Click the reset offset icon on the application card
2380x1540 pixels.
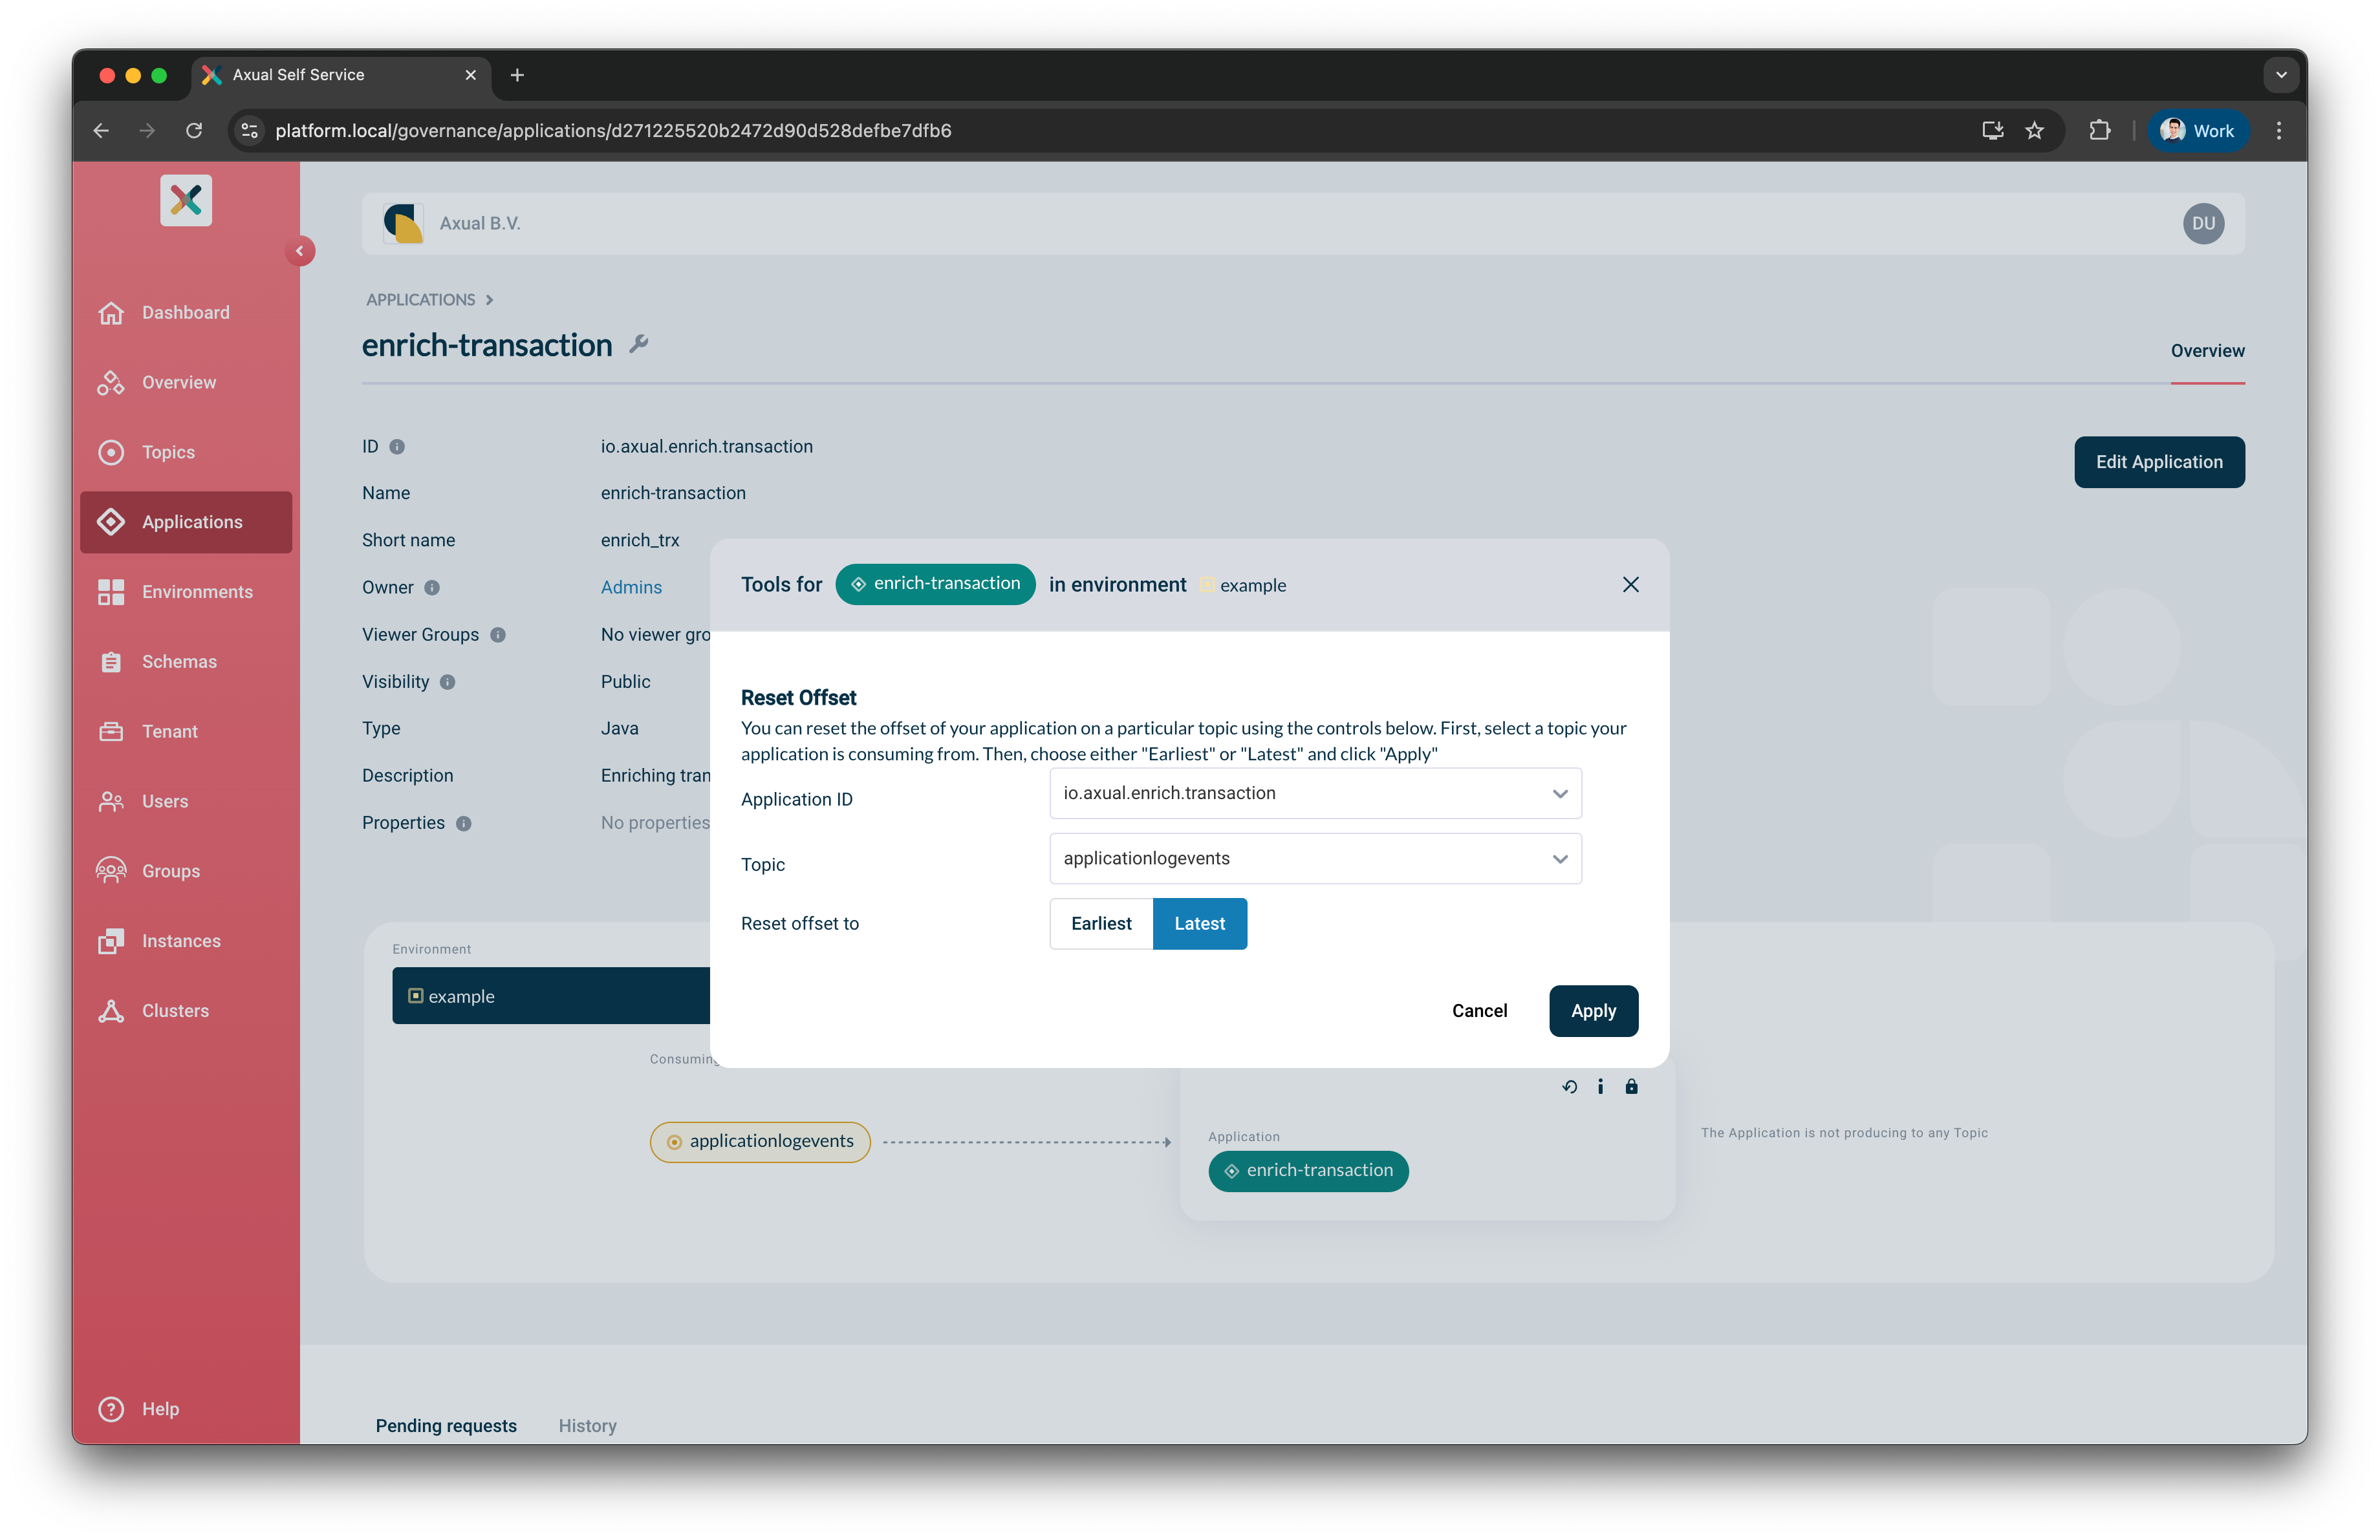coord(1569,1086)
